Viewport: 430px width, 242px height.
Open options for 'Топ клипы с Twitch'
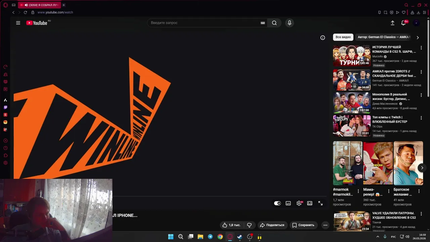[421, 118]
